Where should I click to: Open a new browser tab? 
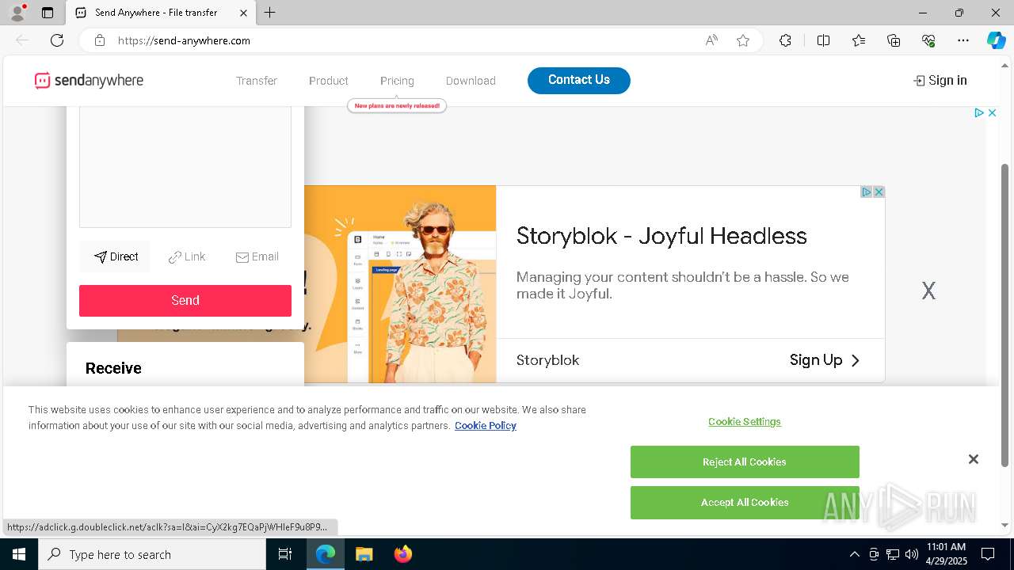tap(270, 13)
